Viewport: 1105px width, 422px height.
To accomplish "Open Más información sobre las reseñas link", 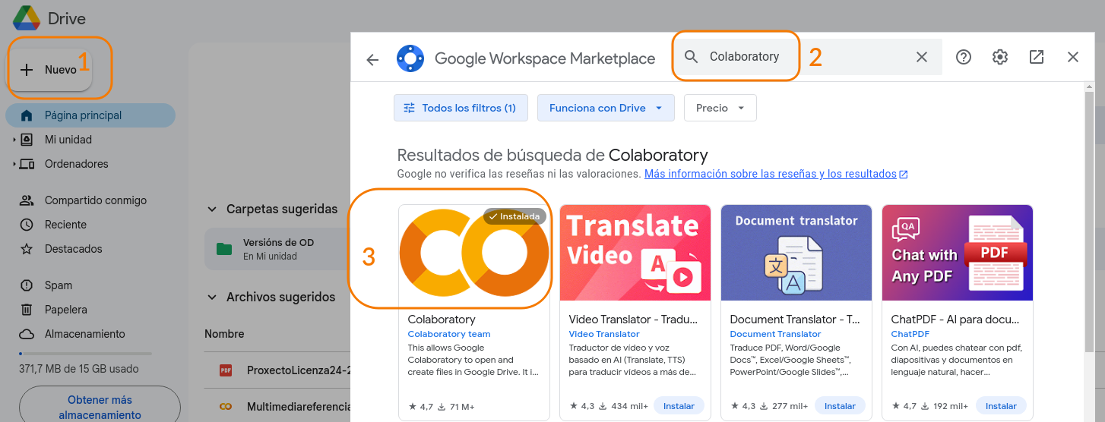I will (776, 174).
